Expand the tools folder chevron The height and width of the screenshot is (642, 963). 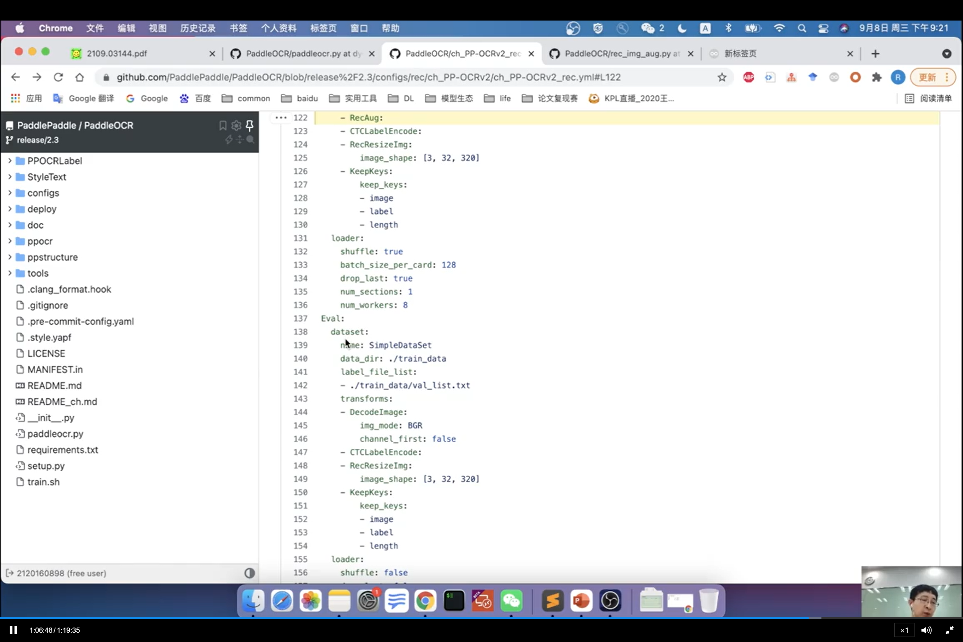[10, 273]
